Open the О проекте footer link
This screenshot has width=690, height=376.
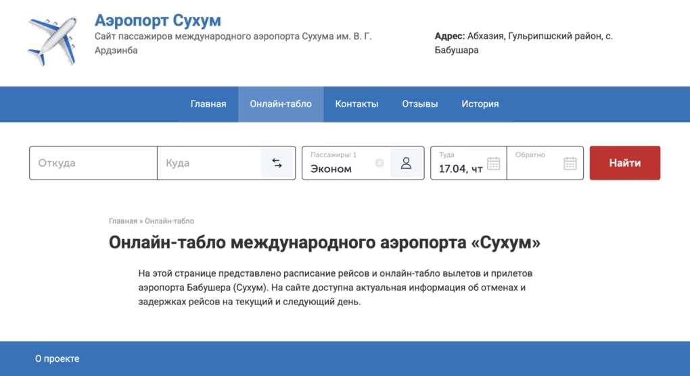pos(57,358)
